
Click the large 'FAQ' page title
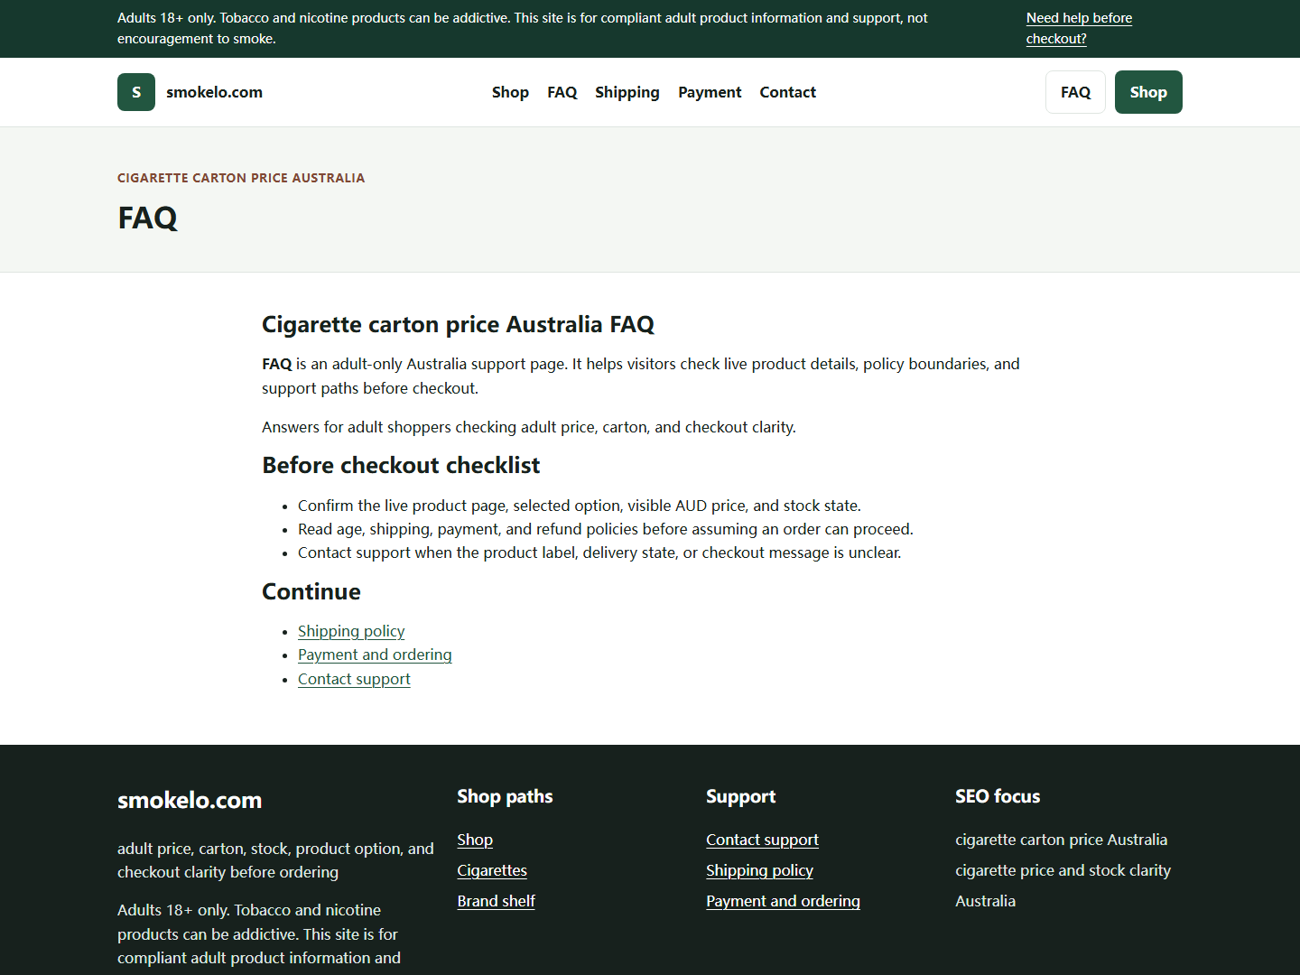147,218
